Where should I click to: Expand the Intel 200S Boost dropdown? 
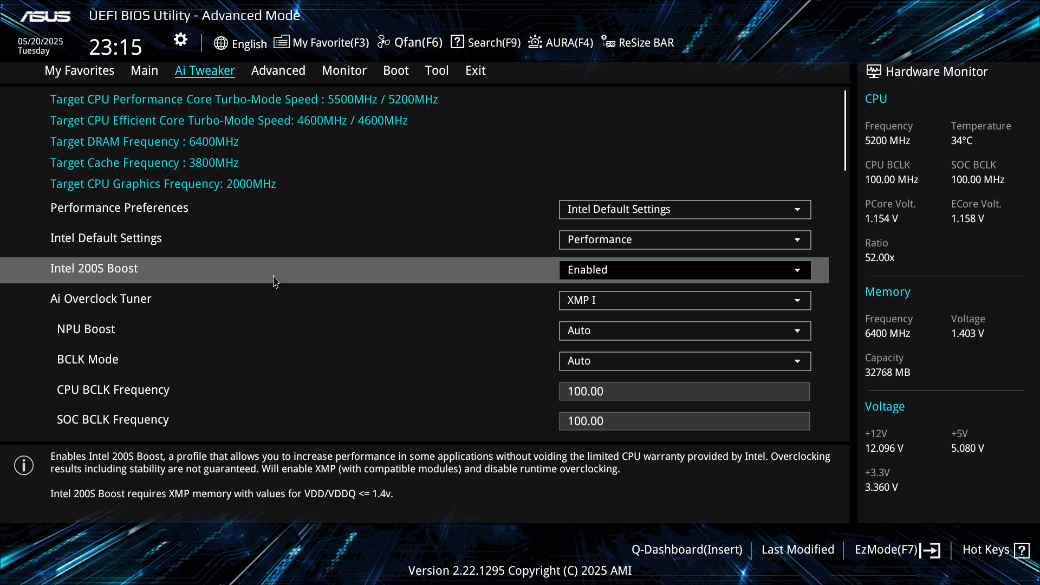click(x=685, y=270)
